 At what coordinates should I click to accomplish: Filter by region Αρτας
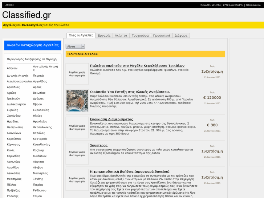click(37, 87)
